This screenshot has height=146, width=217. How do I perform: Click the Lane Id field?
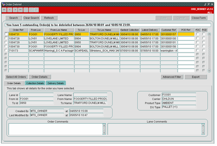[36, 95]
